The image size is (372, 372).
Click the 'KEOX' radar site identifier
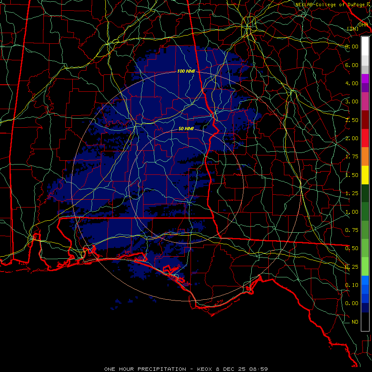(x=205, y=369)
